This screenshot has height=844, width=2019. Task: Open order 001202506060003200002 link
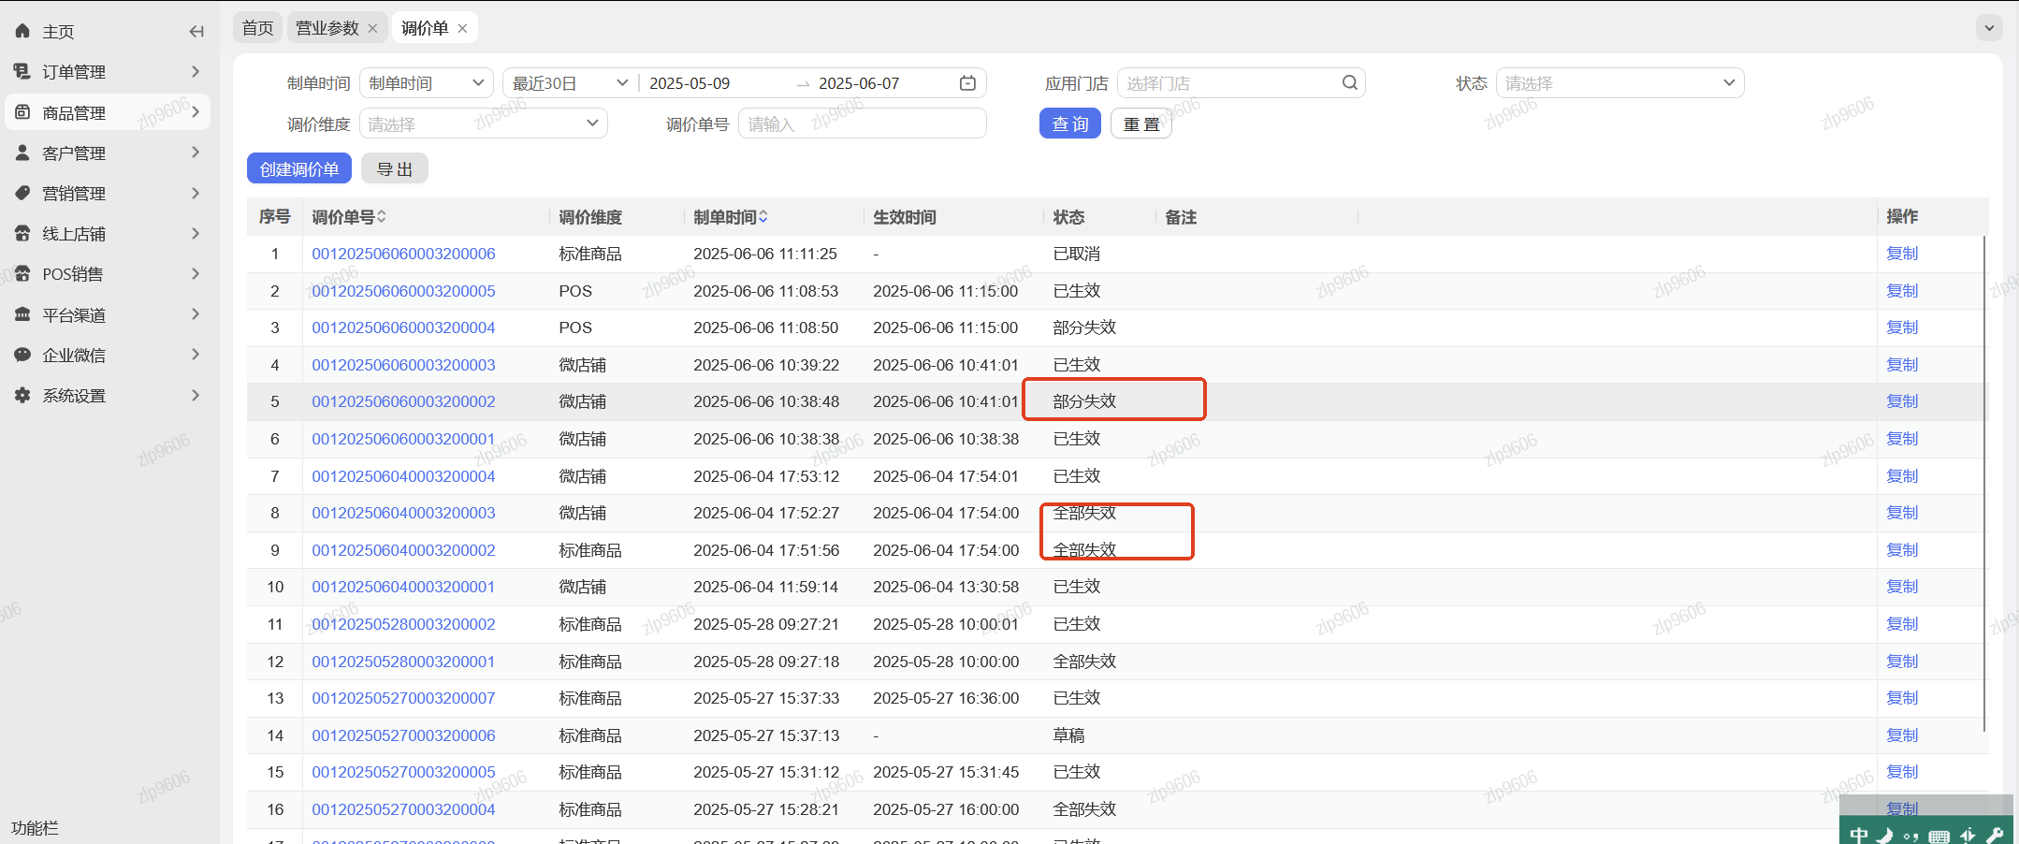tap(403, 401)
